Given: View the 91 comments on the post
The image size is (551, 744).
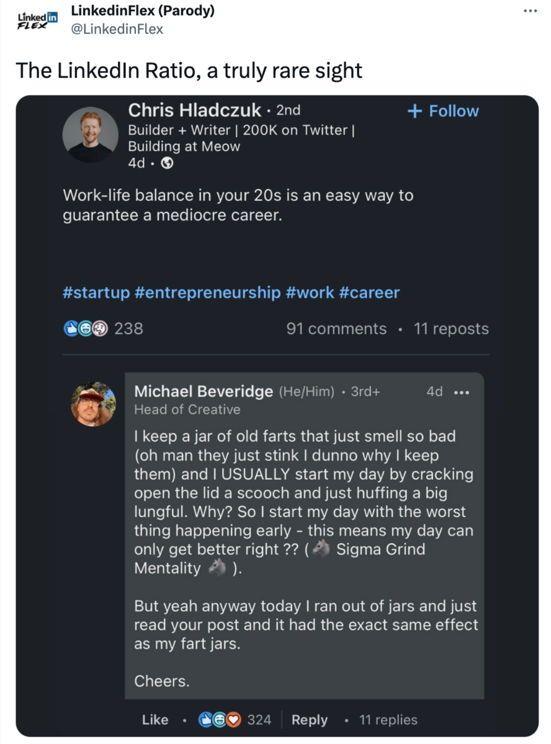Looking at the screenshot, I should coord(336,329).
